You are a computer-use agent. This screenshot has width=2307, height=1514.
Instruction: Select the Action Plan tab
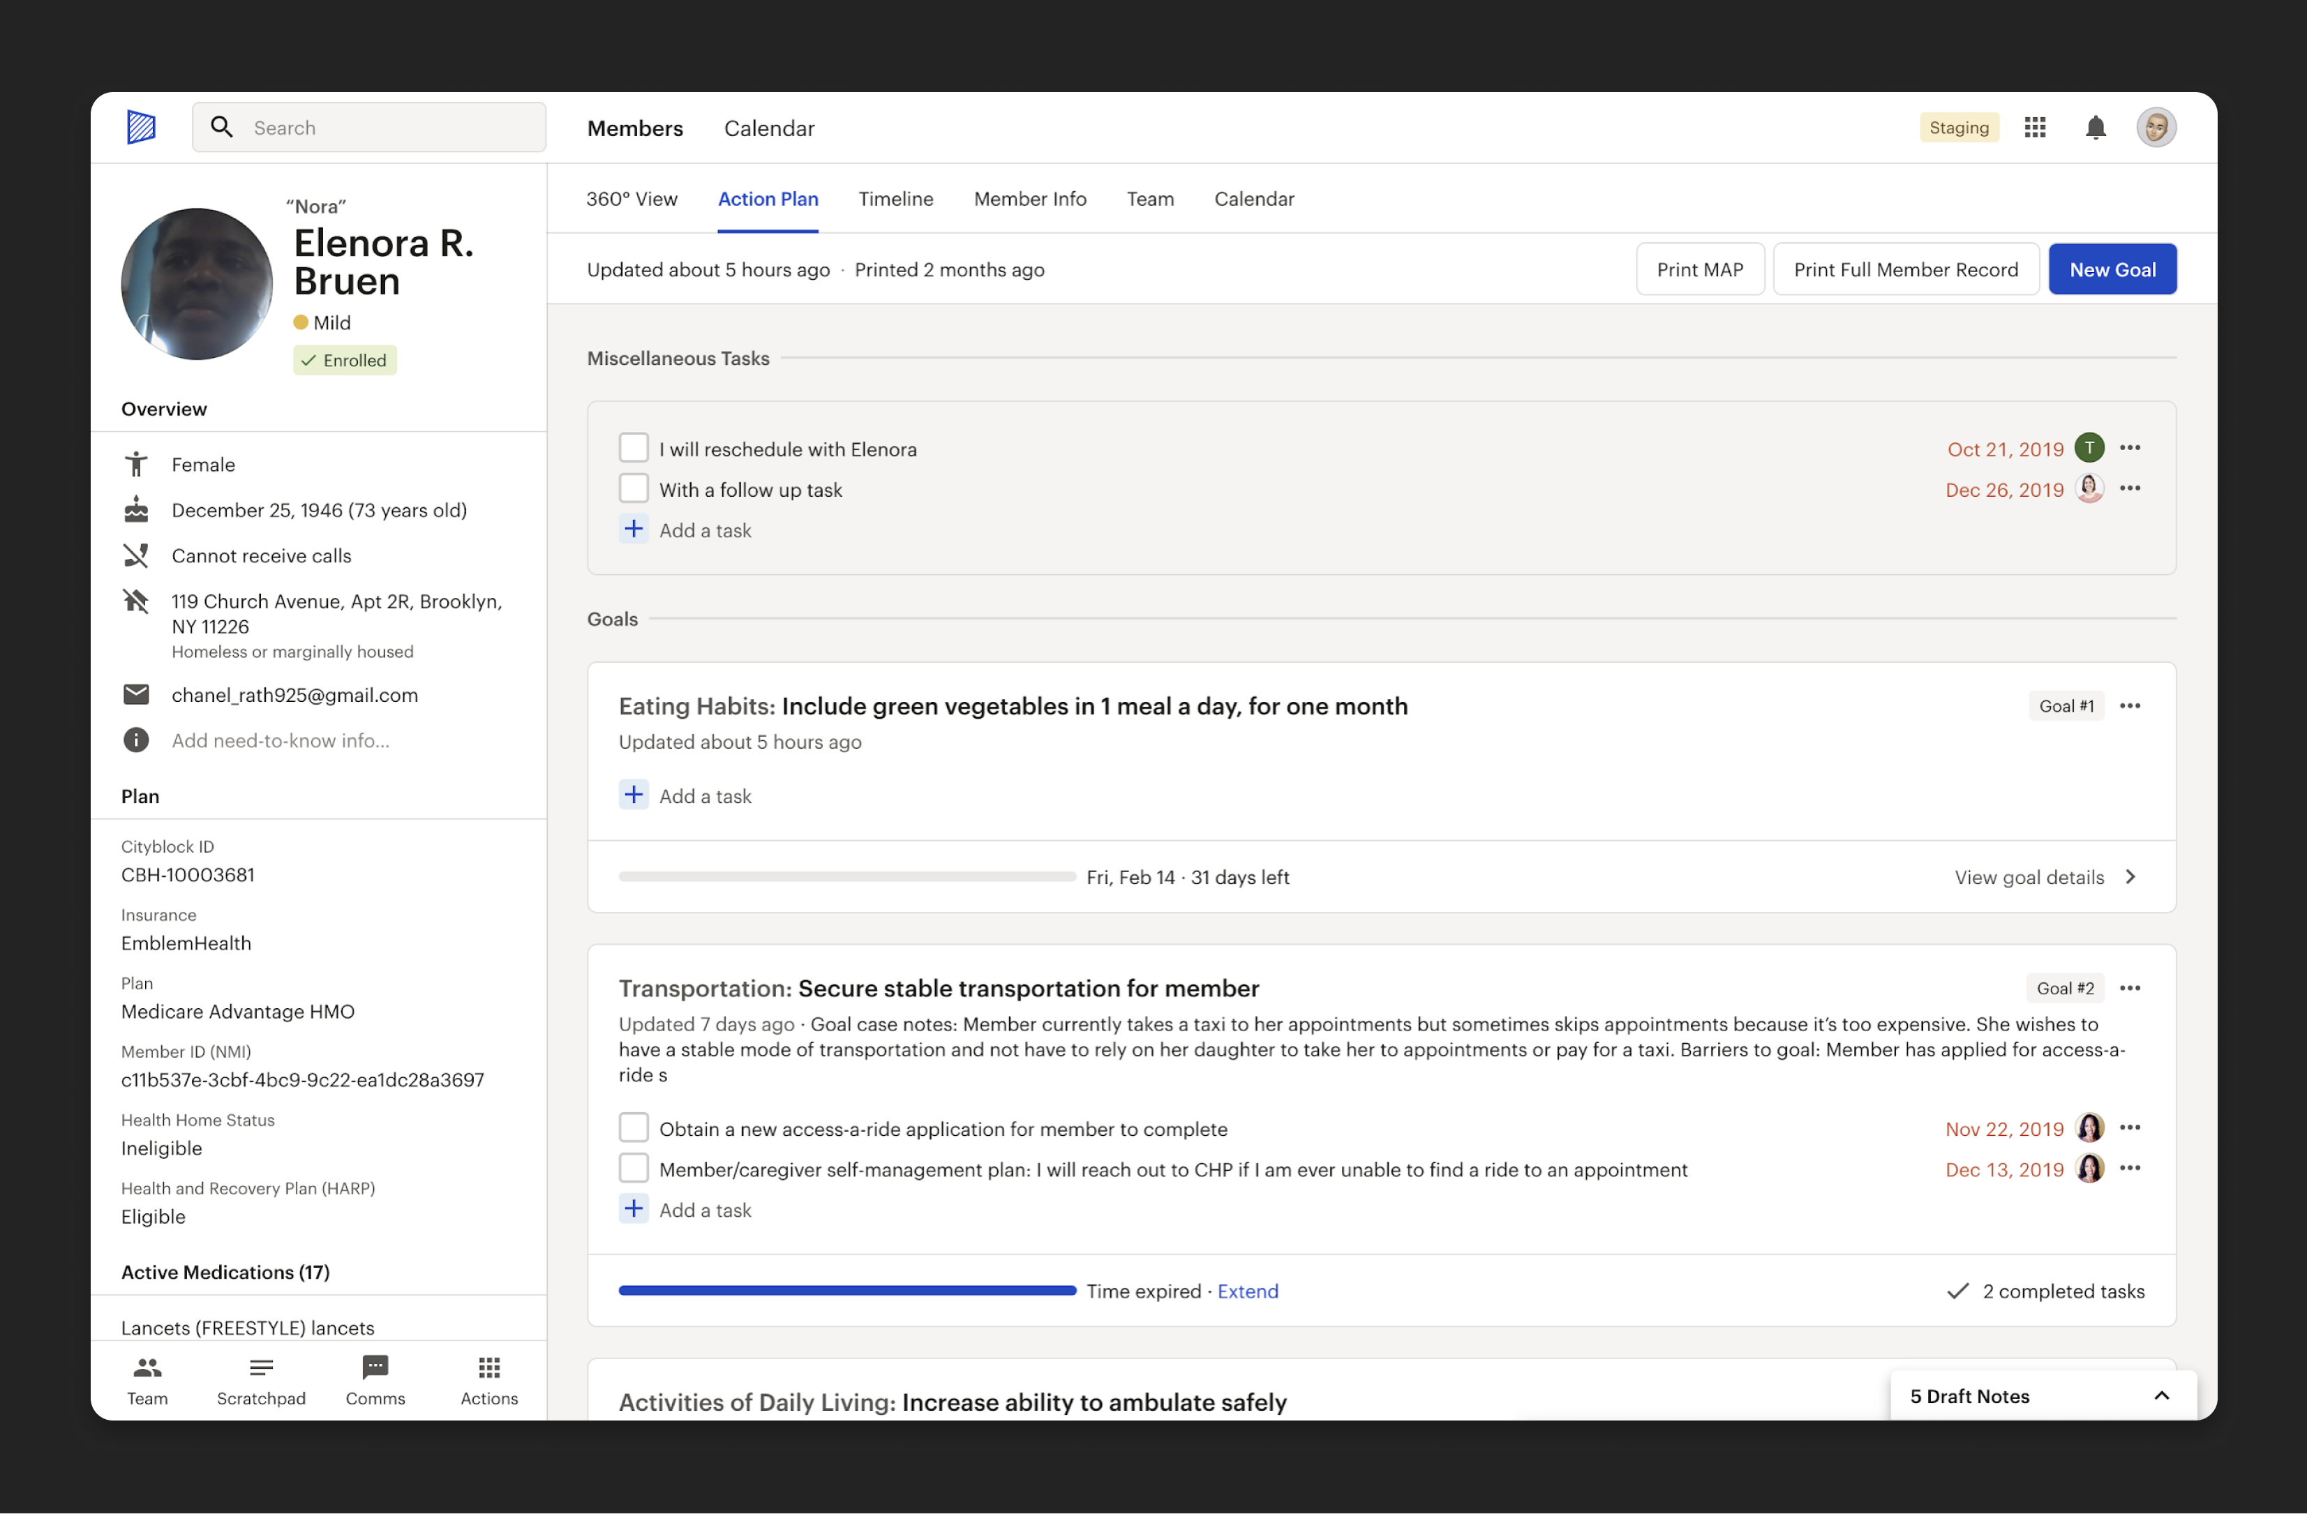768,199
